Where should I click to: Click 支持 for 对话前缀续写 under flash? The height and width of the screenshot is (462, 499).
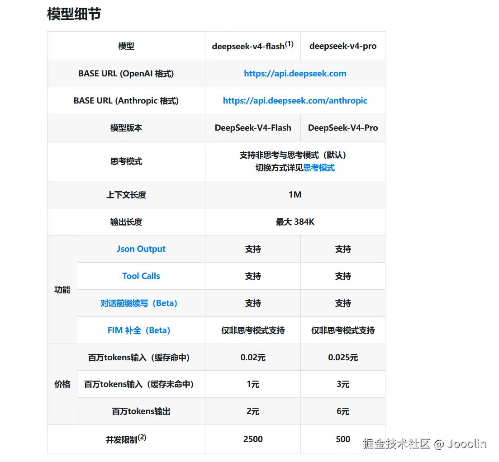tap(253, 303)
